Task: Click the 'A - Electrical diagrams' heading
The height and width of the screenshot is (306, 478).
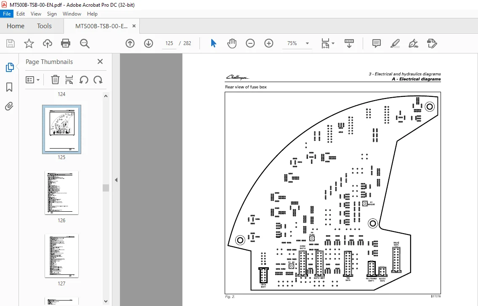Action: pyautogui.click(x=416, y=79)
